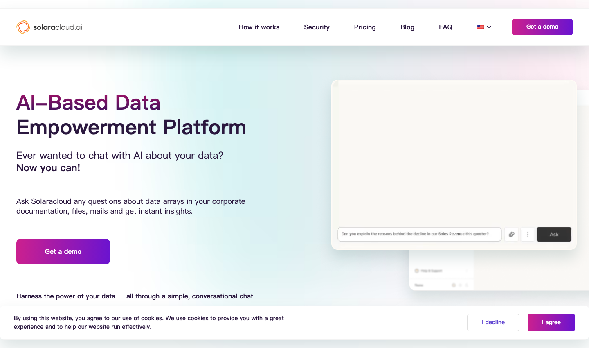Screen dimensions: 589x348
Task: Open the How it works page
Action: tap(259, 27)
